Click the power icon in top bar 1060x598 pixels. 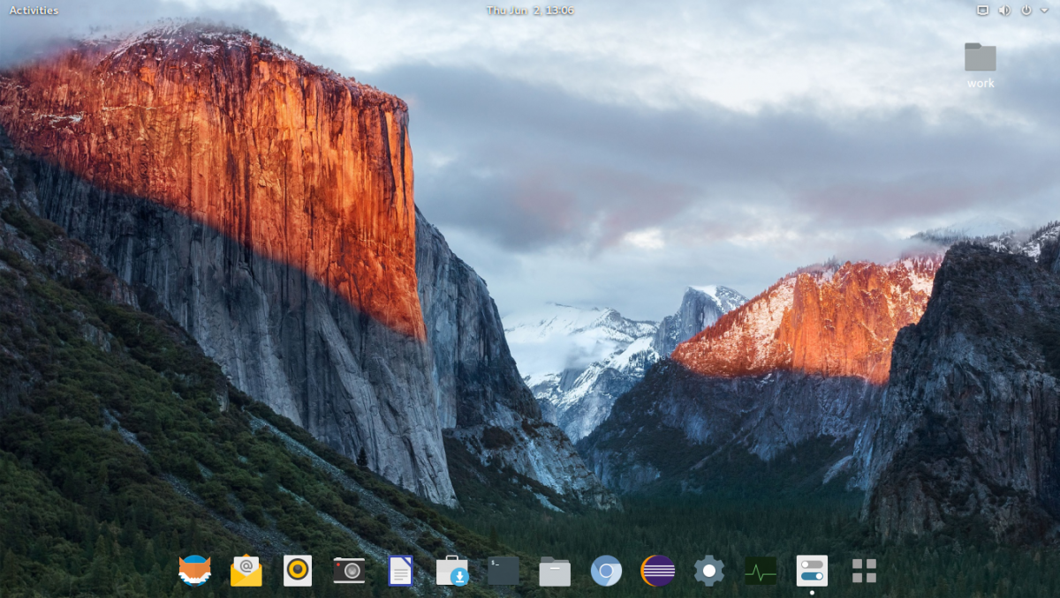pos(1026,11)
